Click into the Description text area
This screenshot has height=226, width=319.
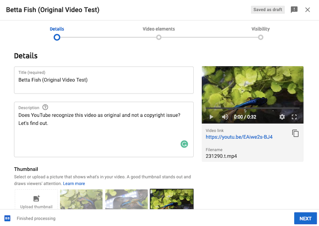(104, 129)
